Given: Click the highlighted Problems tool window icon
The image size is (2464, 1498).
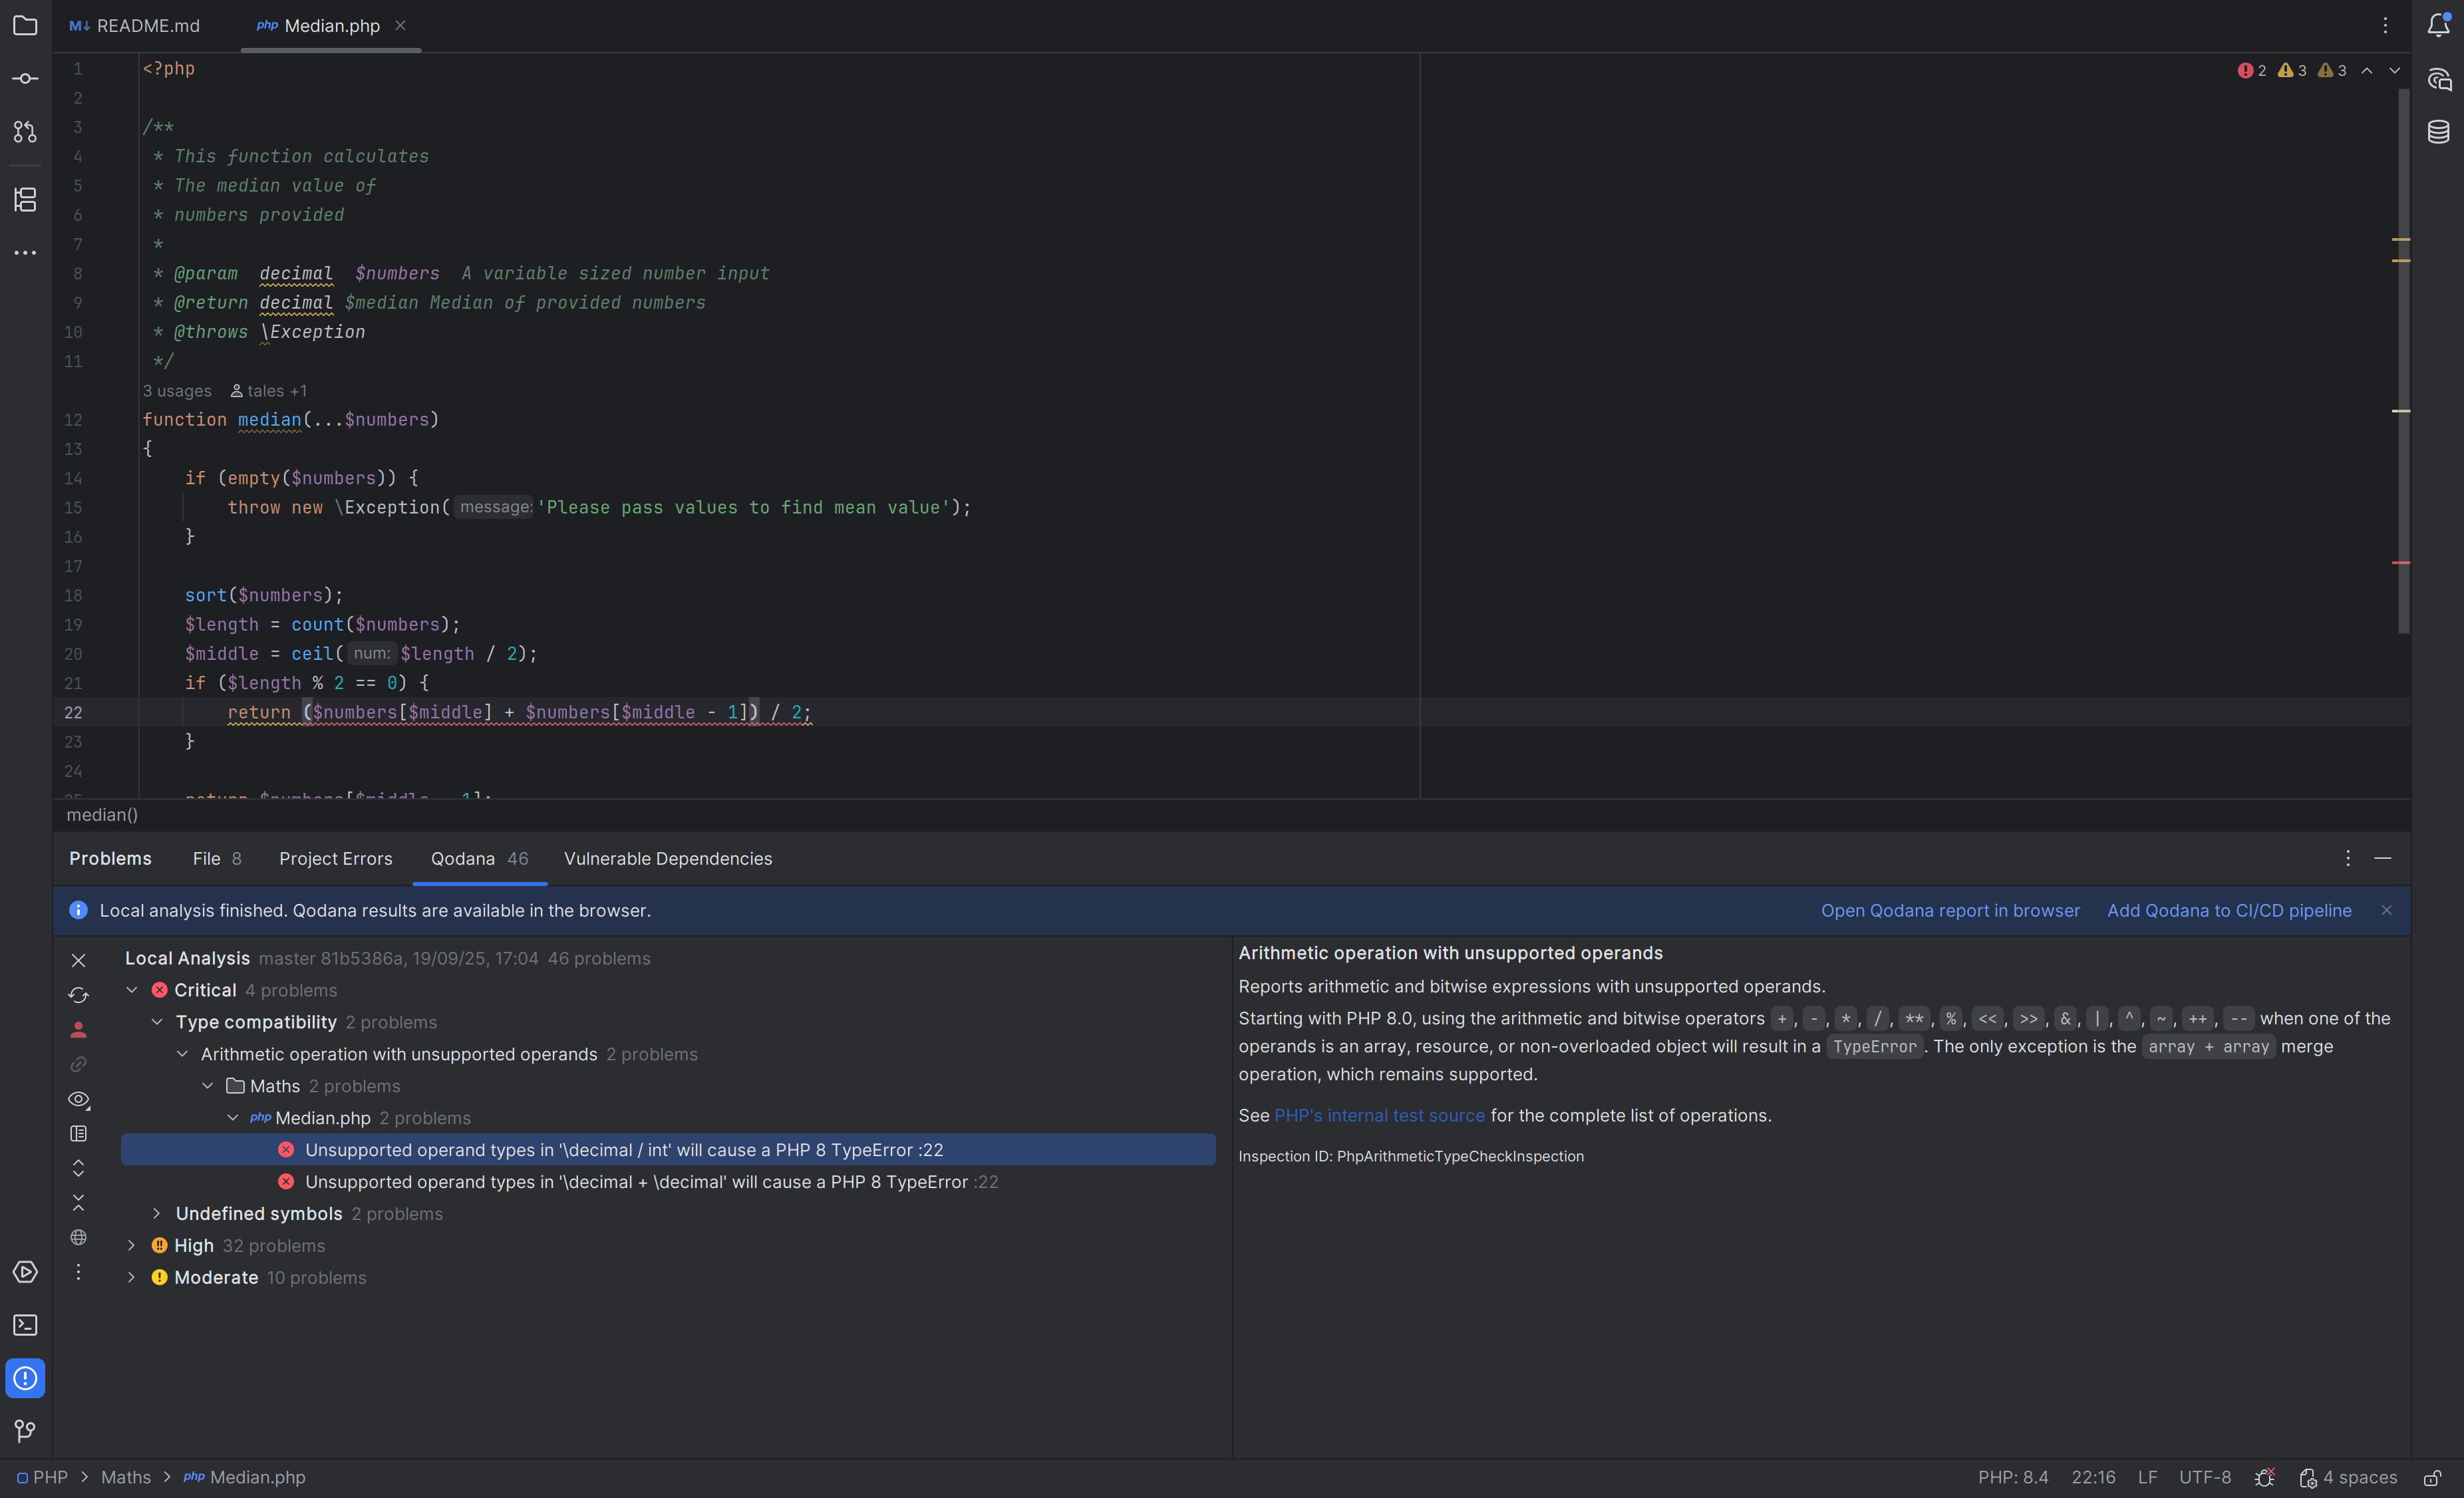Looking at the screenshot, I should point(25,1378).
